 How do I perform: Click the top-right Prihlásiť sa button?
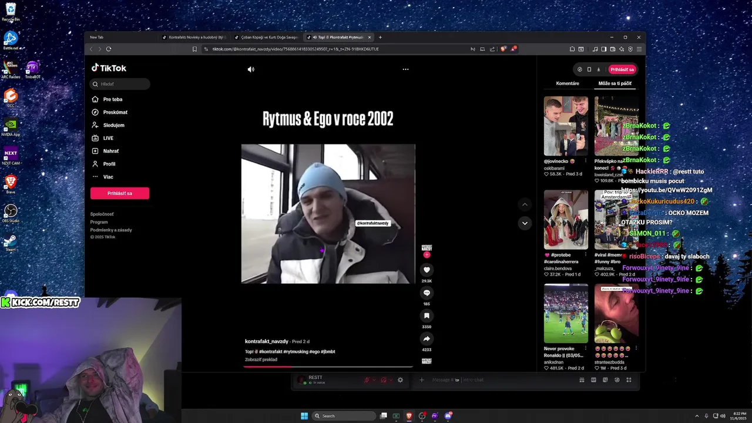[622, 69]
